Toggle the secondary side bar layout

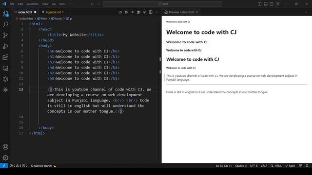(x=272, y=4)
